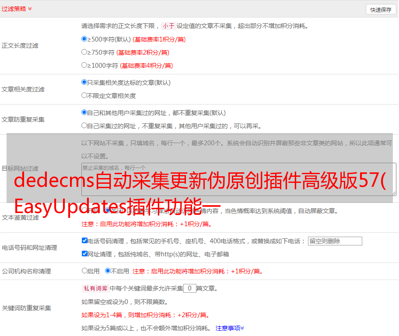This screenshot has width=399, height=336.
Task: Select 自己和其他用户采集过的网址 radio option
Action: tap(84, 112)
